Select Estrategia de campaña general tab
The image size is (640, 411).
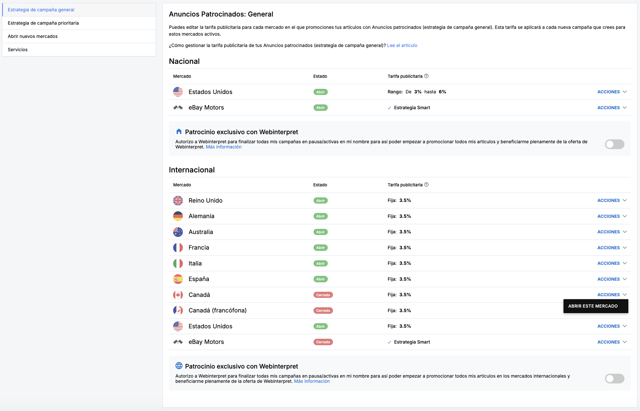coord(79,10)
